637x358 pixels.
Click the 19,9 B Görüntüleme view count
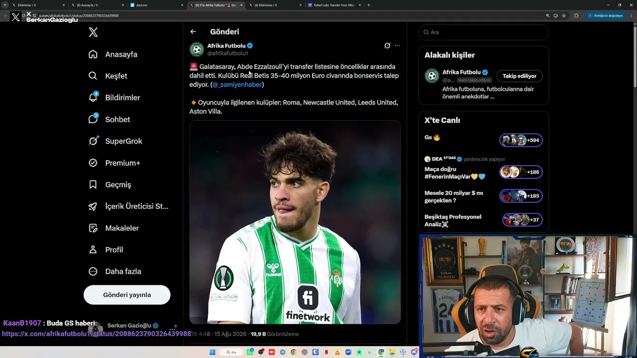point(275,334)
